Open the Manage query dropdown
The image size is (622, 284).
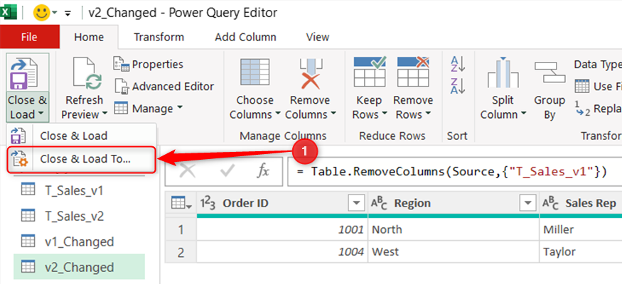tap(149, 109)
